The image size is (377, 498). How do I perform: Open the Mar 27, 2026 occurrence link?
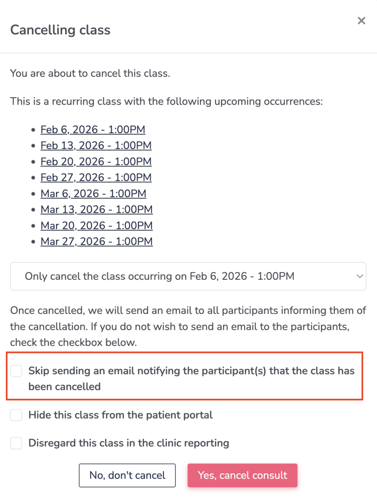(97, 241)
